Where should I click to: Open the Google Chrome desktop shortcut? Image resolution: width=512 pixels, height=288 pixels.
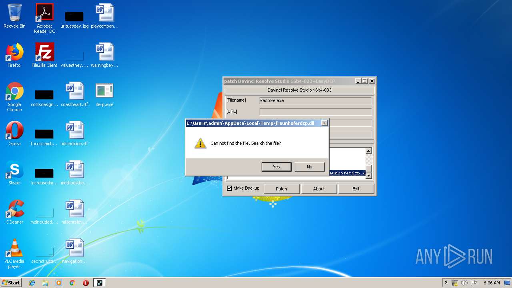point(14,97)
